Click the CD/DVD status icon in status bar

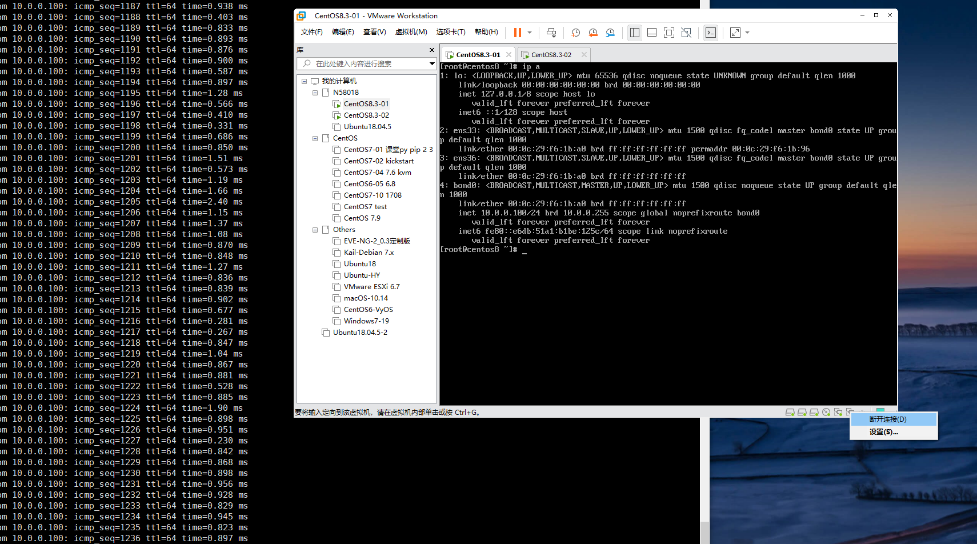[x=827, y=412]
